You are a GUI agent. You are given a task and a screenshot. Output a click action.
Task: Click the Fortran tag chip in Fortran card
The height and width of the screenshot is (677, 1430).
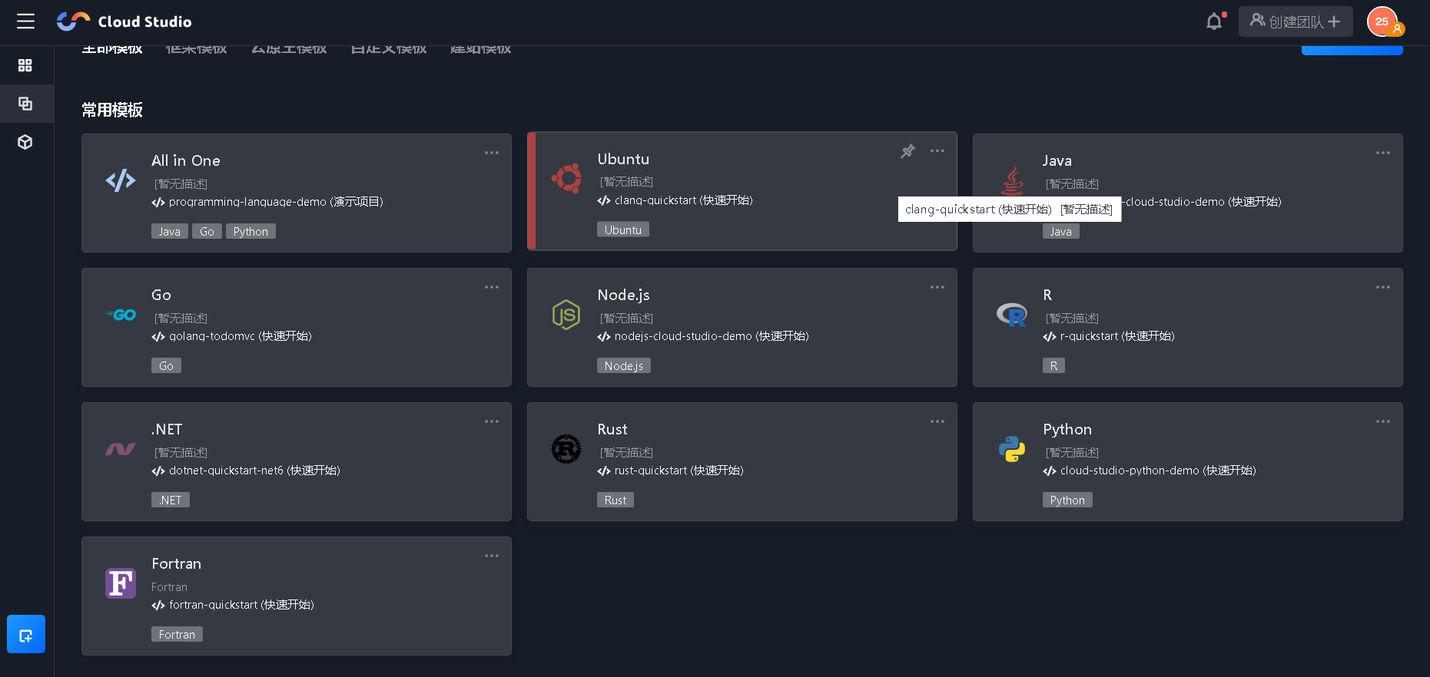pyautogui.click(x=177, y=634)
